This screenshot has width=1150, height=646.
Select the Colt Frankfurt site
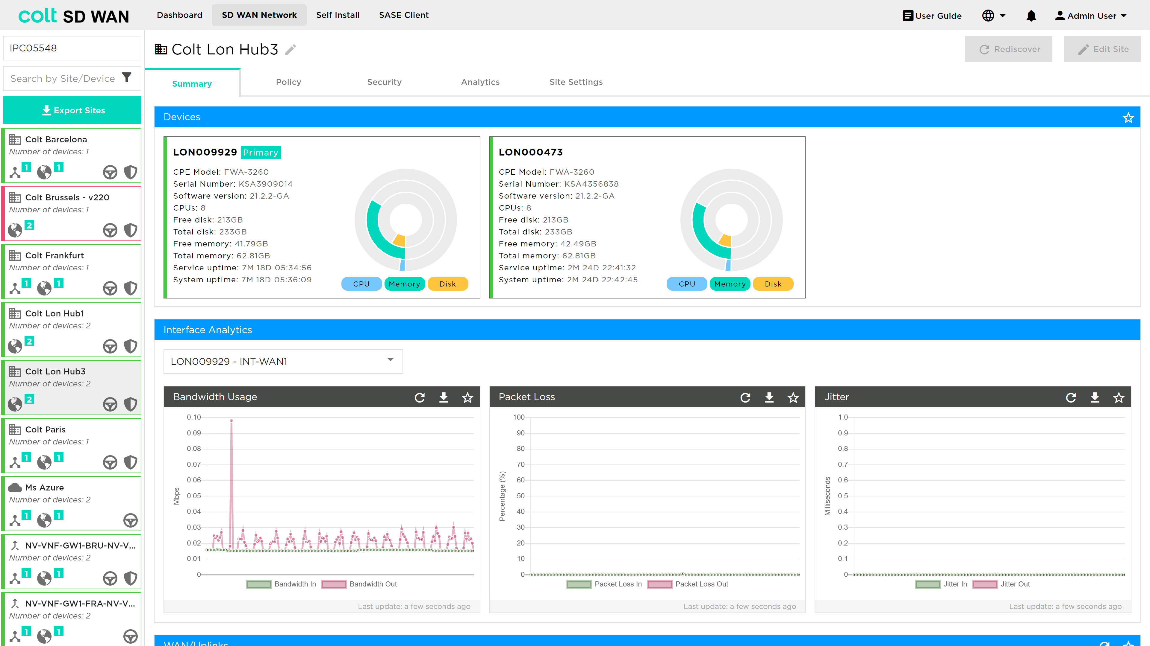point(72,271)
